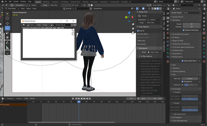Enable the Bloom checkbox

173,37
